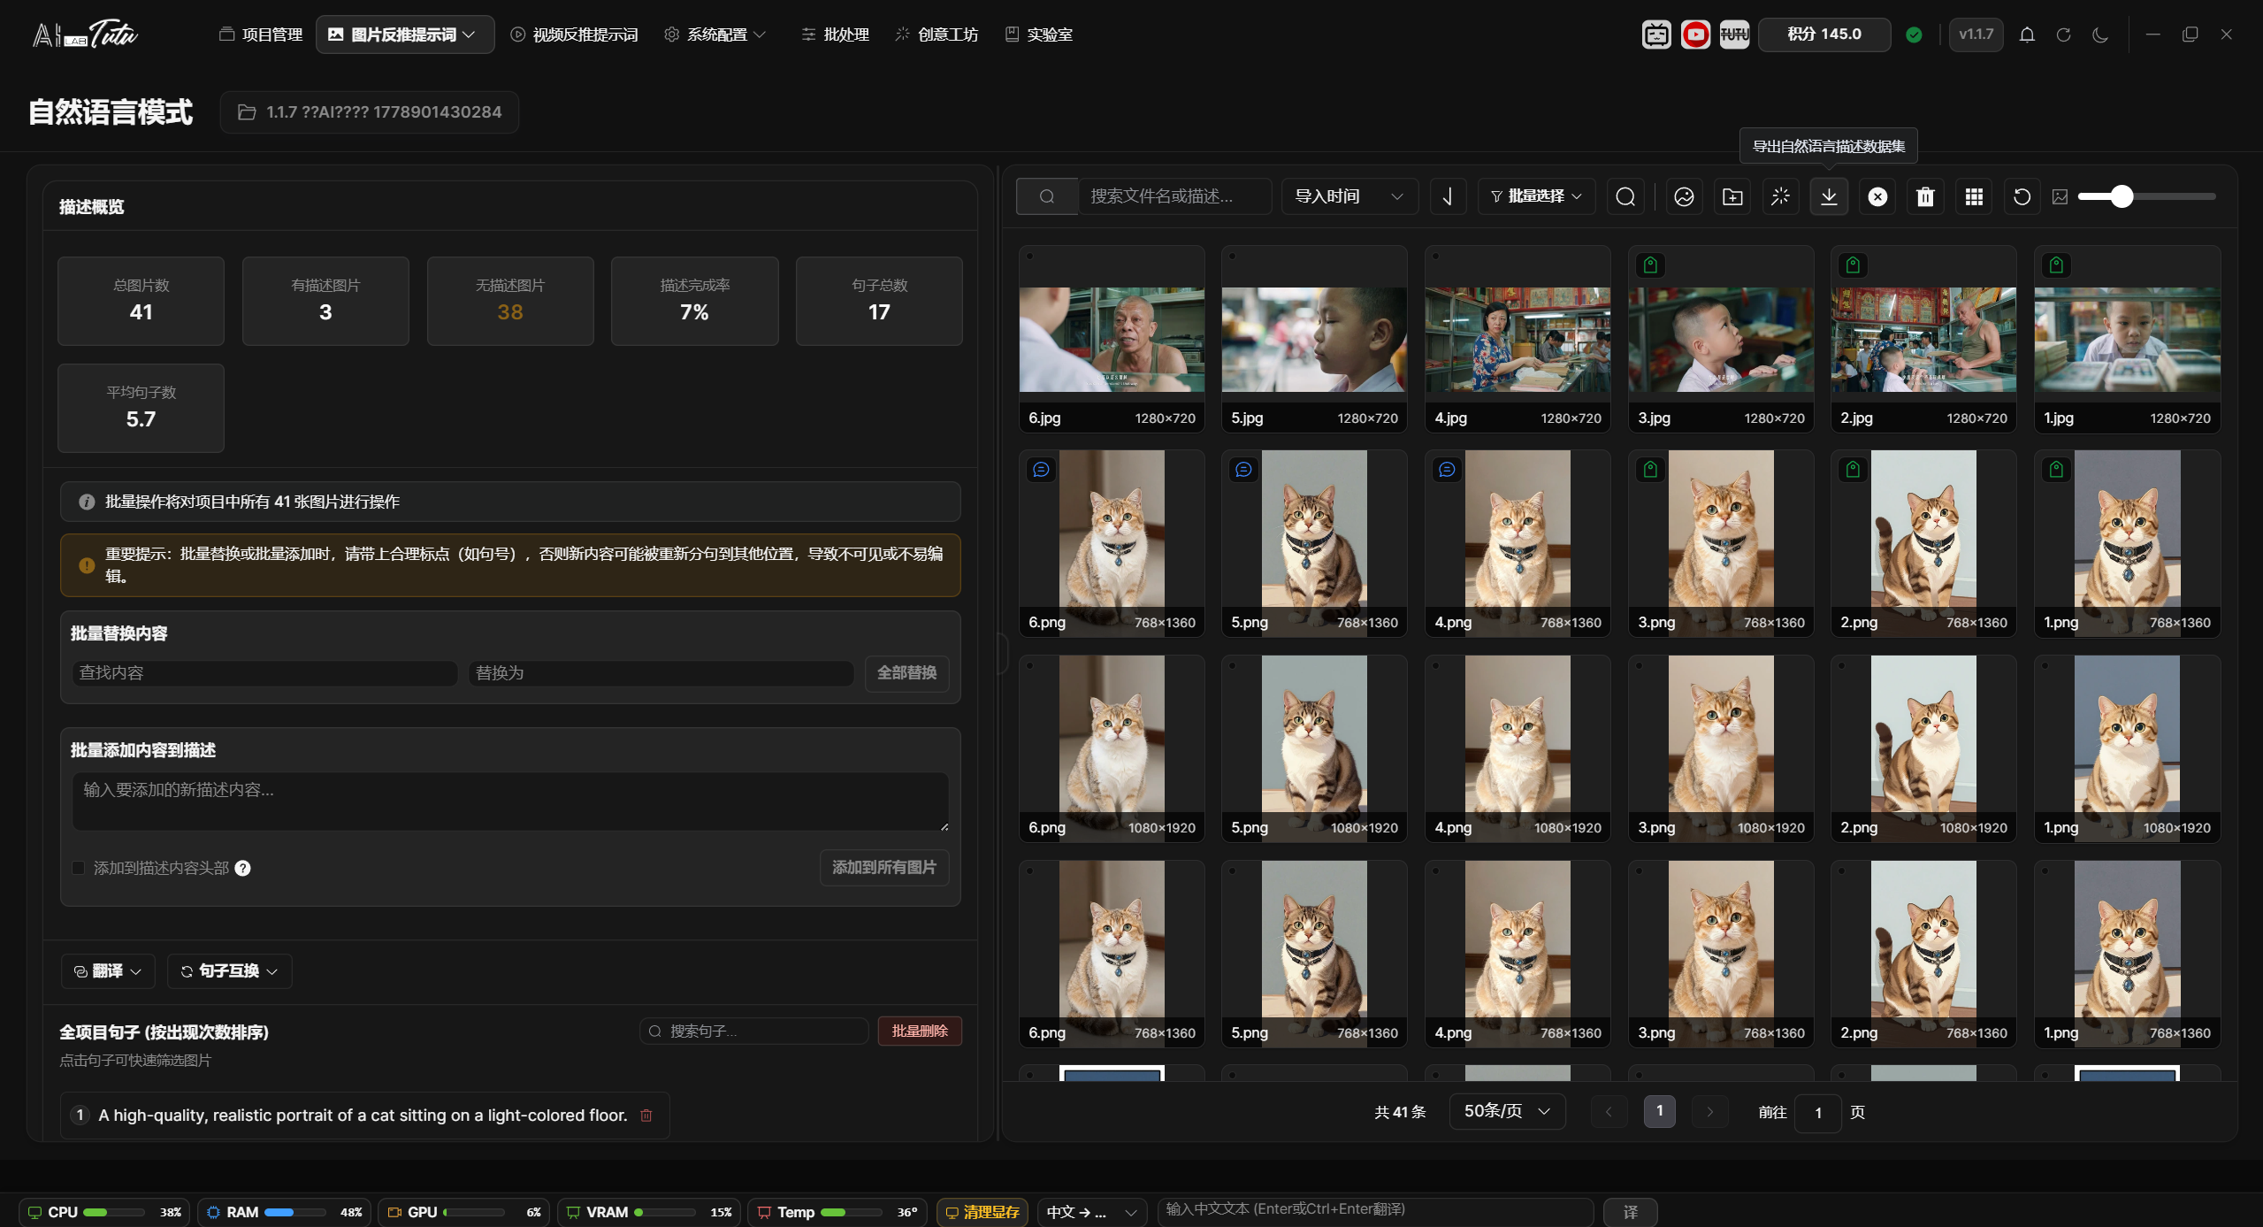This screenshot has height=1227, width=2263.
Task: Toggle selection dot on 6.png 1080×1920 thumbnail
Action: (x=1030, y=666)
